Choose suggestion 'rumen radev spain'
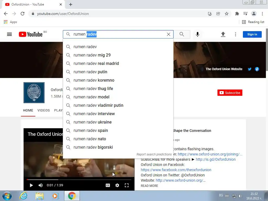 pyautogui.click(x=118, y=130)
